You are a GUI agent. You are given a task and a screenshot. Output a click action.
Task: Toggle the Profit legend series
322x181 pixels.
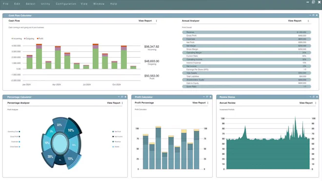pyautogui.click(x=40, y=39)
